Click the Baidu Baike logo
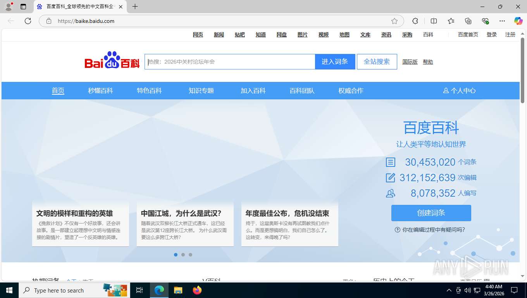Viewport: 527px width, 298px height. 112,61
